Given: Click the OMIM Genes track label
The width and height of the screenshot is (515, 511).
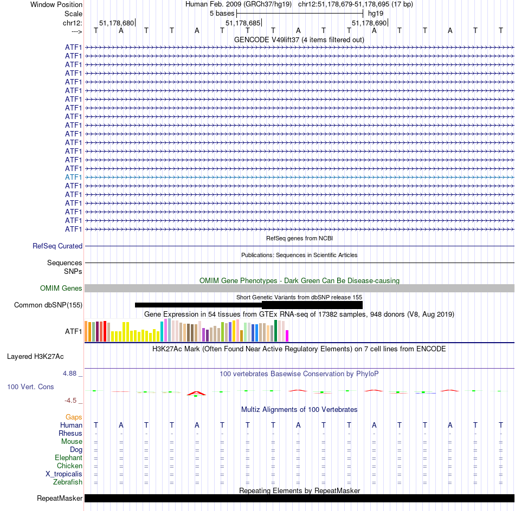Looking at the screenshot, I should click(x=61, y=289).
